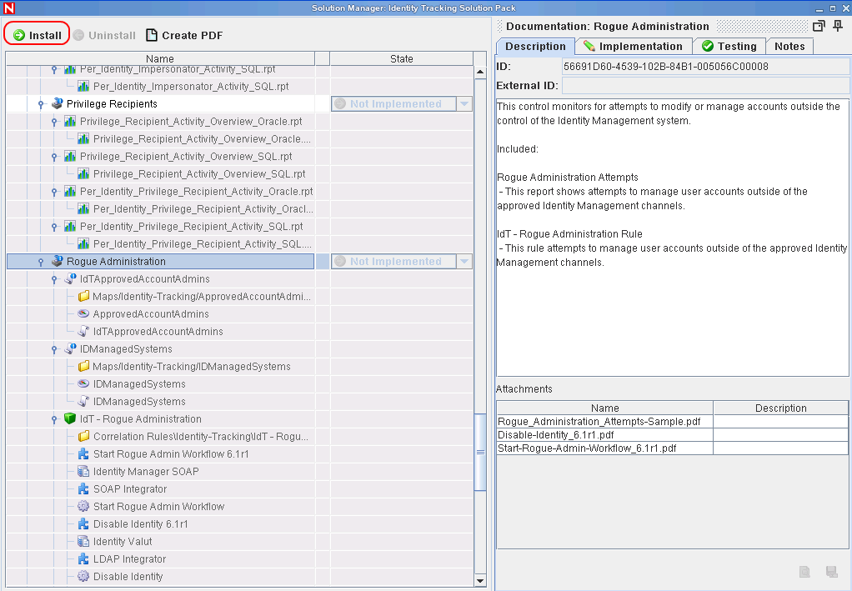Open the Privilege Recipients state dropdown

pos(464,103)
